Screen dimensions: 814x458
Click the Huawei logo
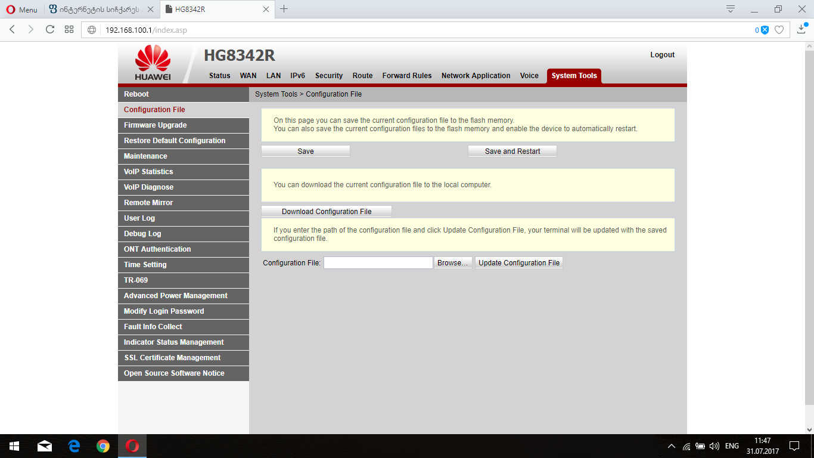(153, 63)
